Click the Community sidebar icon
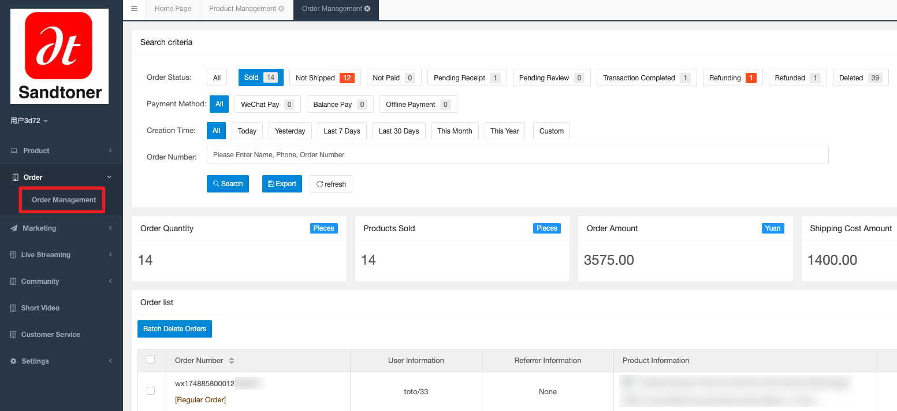Image resolution: width=897 pixels, height=411 pixels. pyautogui.click(x=13, y=282)
